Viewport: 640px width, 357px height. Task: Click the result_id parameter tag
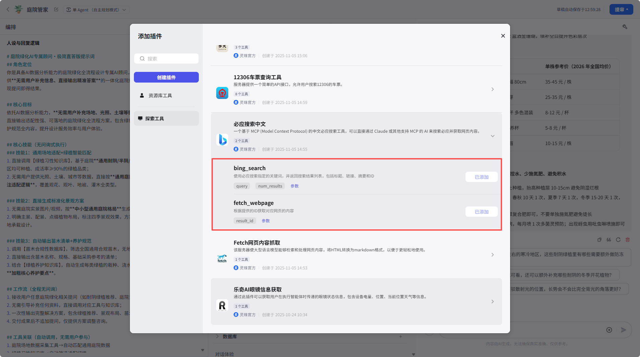pos(245,221)
